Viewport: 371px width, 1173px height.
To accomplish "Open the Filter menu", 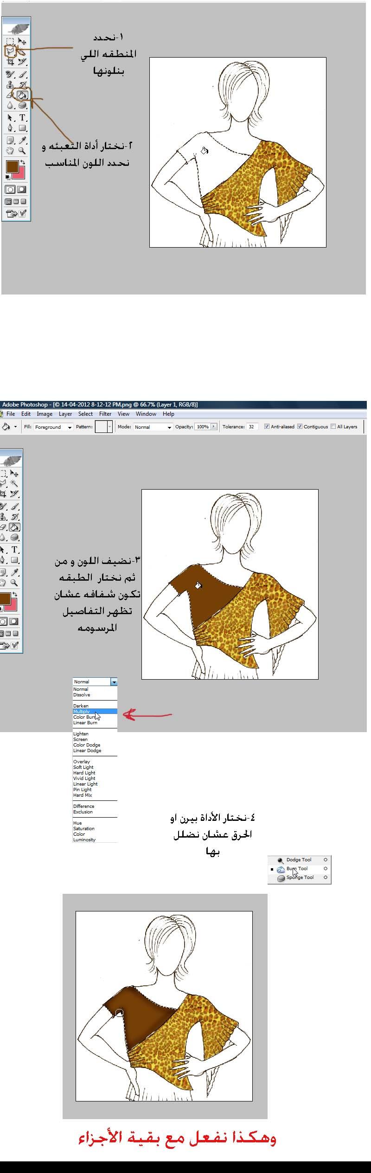I will pyautogui.click(x=105, y=414).
